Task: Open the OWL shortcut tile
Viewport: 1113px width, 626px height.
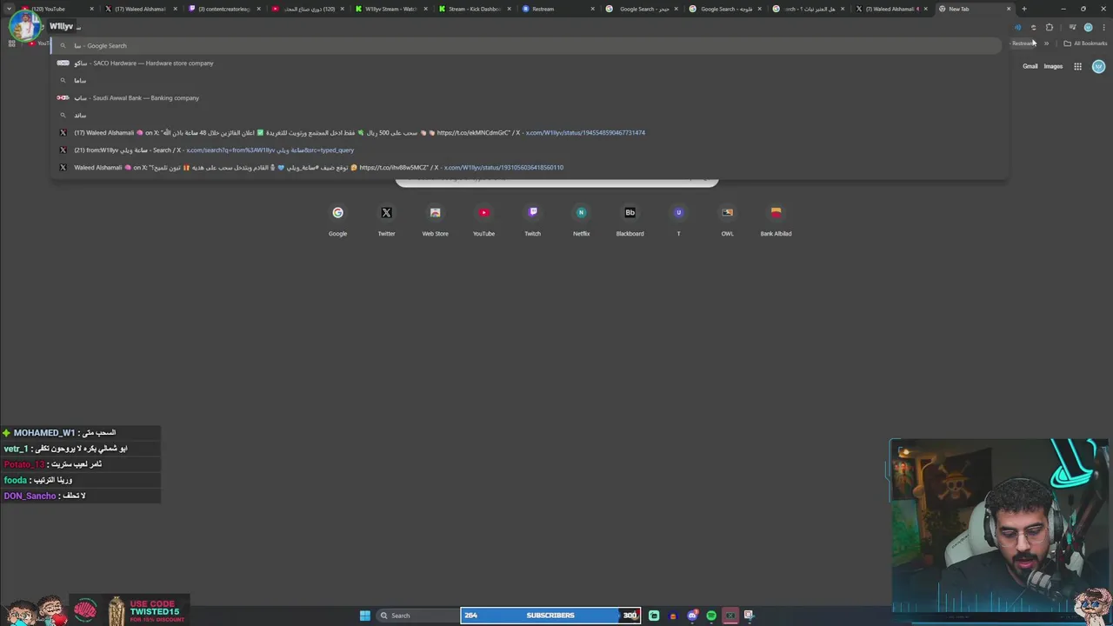Action: [727, 221]
